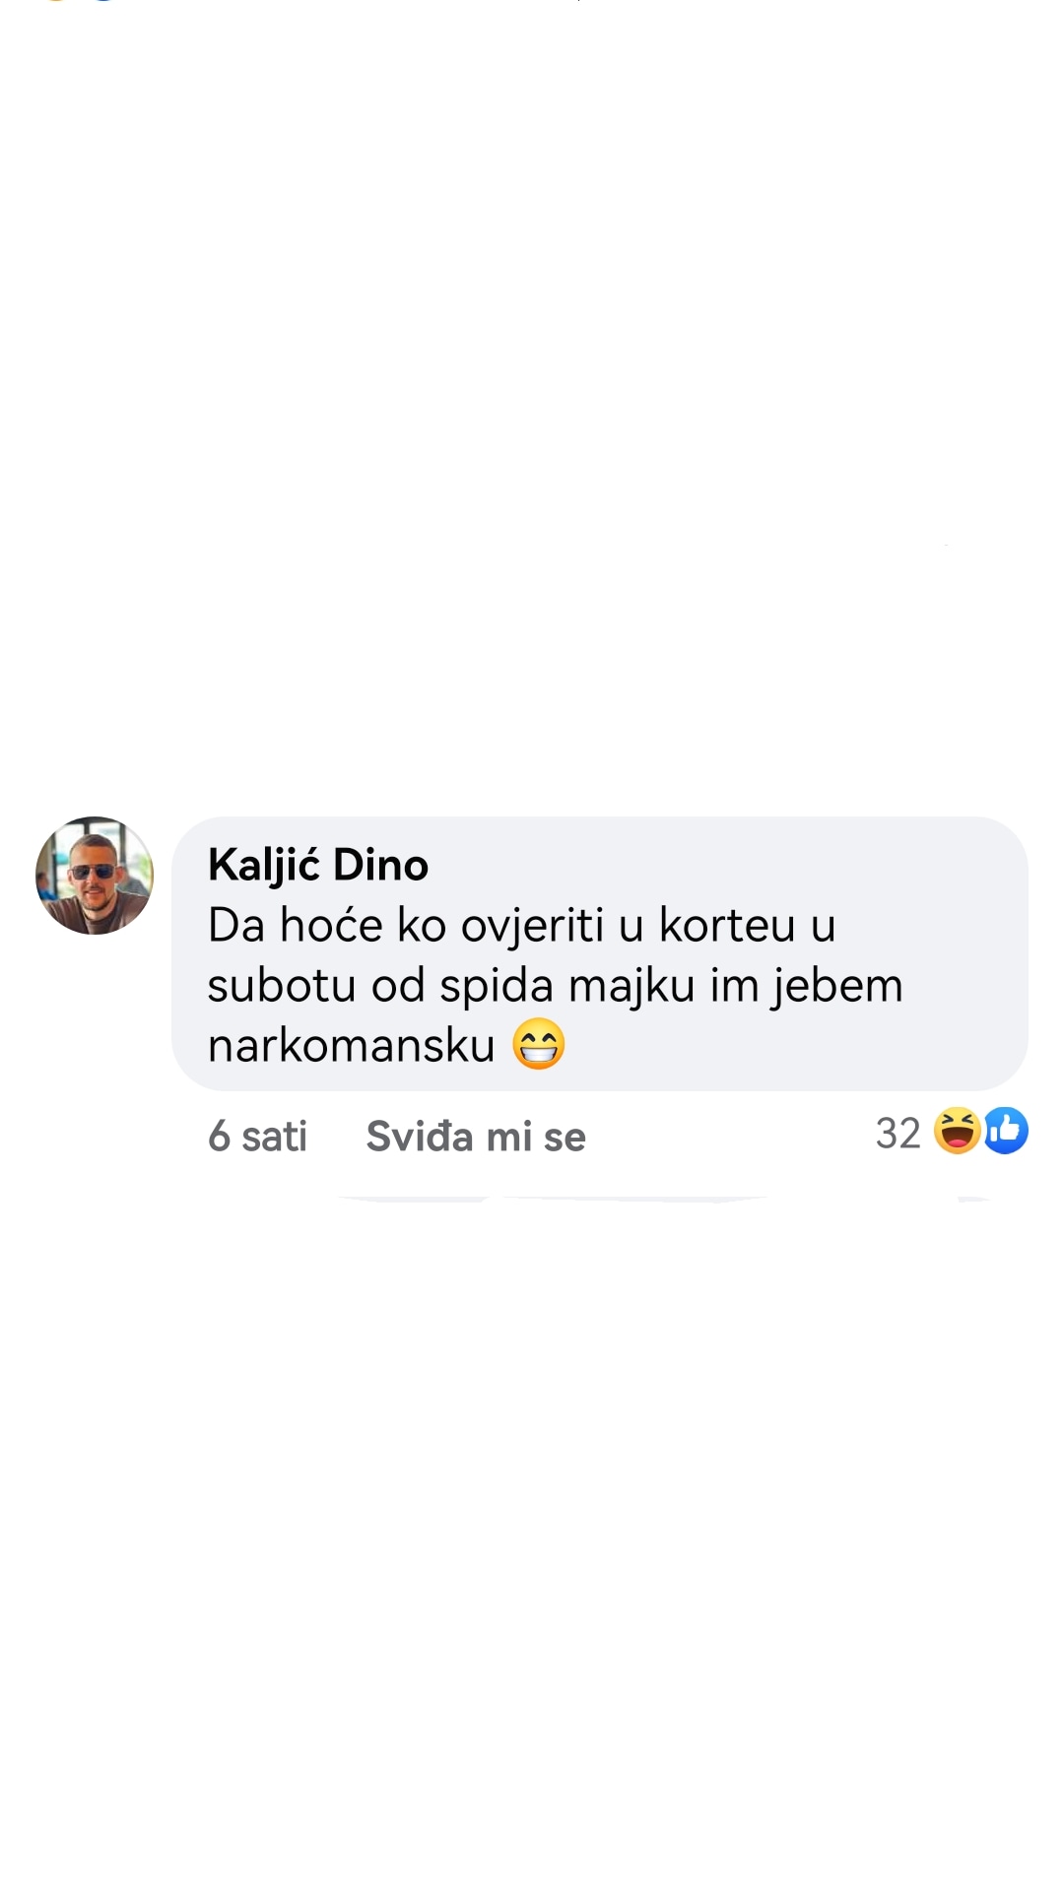Screen dimensions: 1064x1891
Task: Click the Haha laughing reaction icon
Action: click(957, 1131)
